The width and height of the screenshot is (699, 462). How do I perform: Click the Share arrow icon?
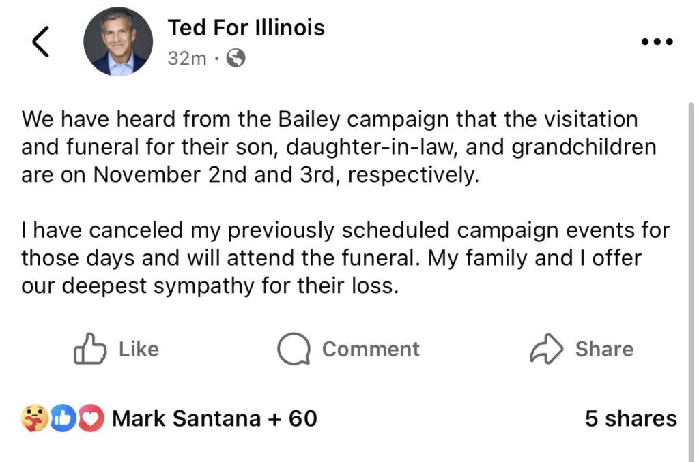(x=546, y=349)
